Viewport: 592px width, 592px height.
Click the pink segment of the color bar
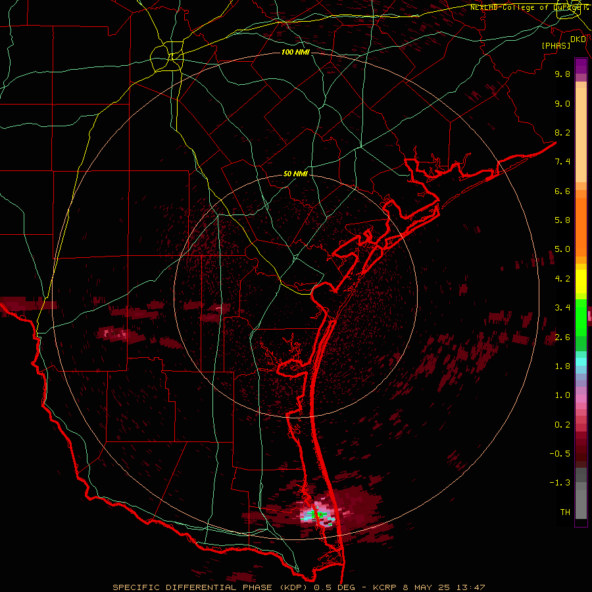tap(581, 399)
